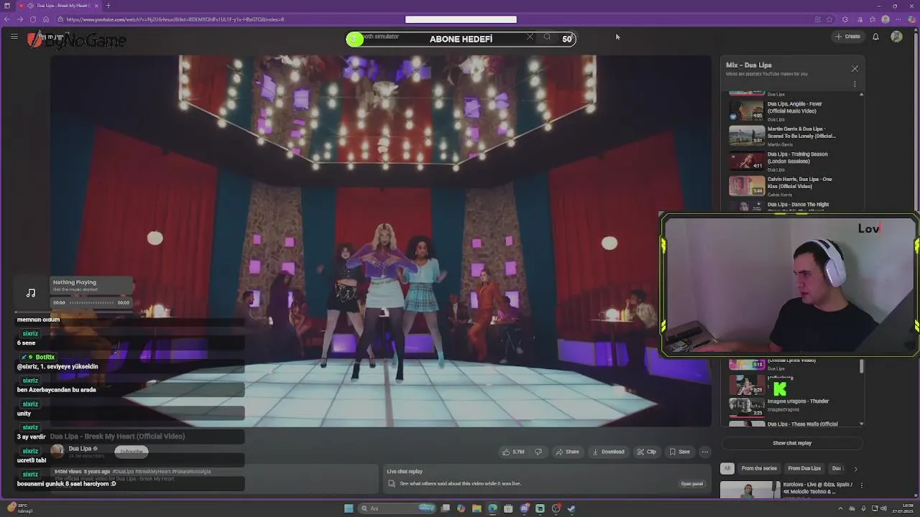Open a new browser tab with plus
Viewport: 920px width, 517px height.
tap(109, 6)
